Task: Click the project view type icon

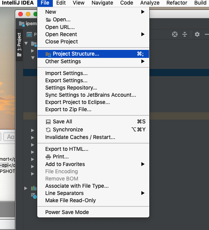Action: tap(29, 35)
